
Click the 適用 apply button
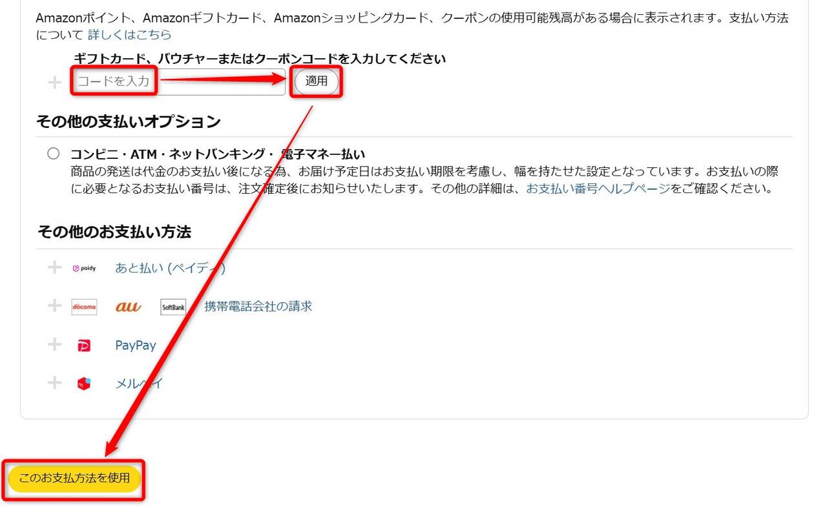click(317, 81)
